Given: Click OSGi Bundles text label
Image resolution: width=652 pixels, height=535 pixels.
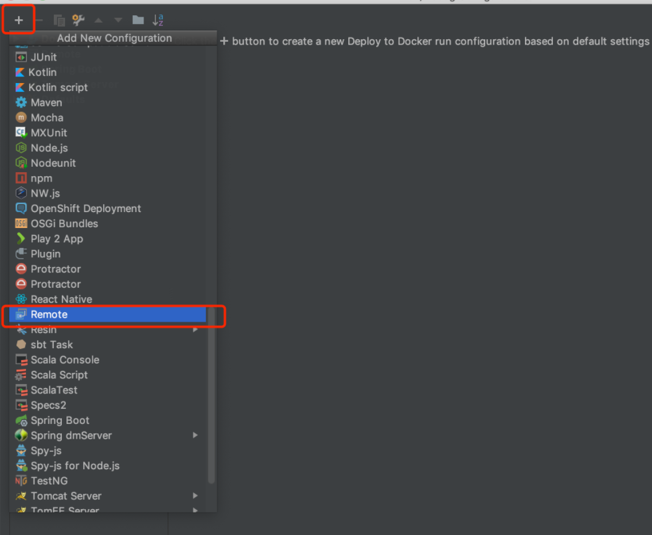Looking at the screenshot, I should point(64,224).
